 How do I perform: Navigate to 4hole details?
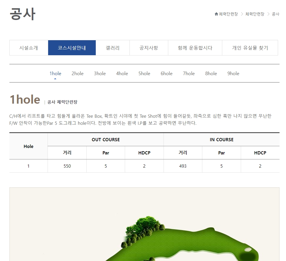pyautogui.click(x=122, y=73)
